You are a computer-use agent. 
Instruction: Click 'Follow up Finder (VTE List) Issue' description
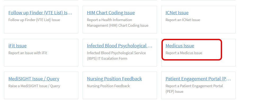(34, 20)
